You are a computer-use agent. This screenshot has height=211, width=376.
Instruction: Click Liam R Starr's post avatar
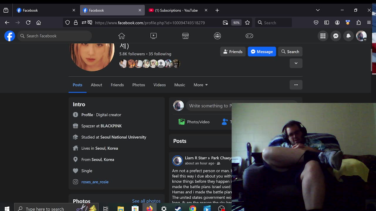pos(177,161)
